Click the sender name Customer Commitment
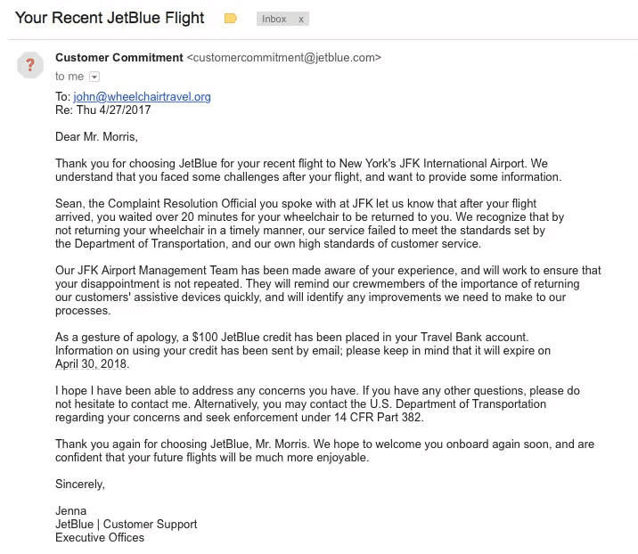The image size is (638, 554). pos(119,58)
